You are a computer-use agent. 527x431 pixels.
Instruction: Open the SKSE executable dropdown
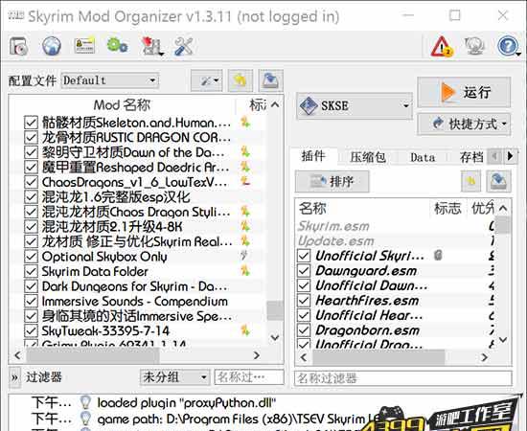tap(355, 105)
